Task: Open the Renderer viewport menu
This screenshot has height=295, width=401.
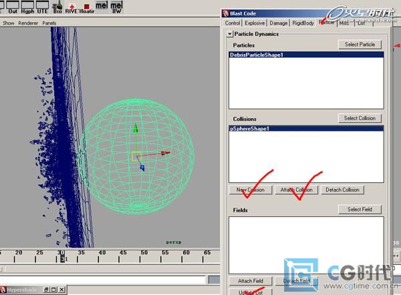Action: pos(29,23)
